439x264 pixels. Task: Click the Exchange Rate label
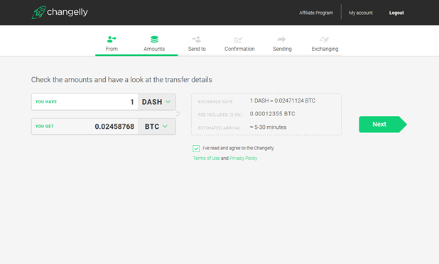[215, 102]
